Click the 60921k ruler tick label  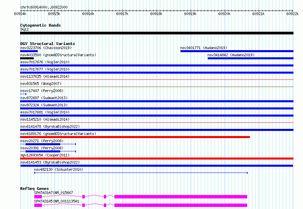(x=258, y=14)
